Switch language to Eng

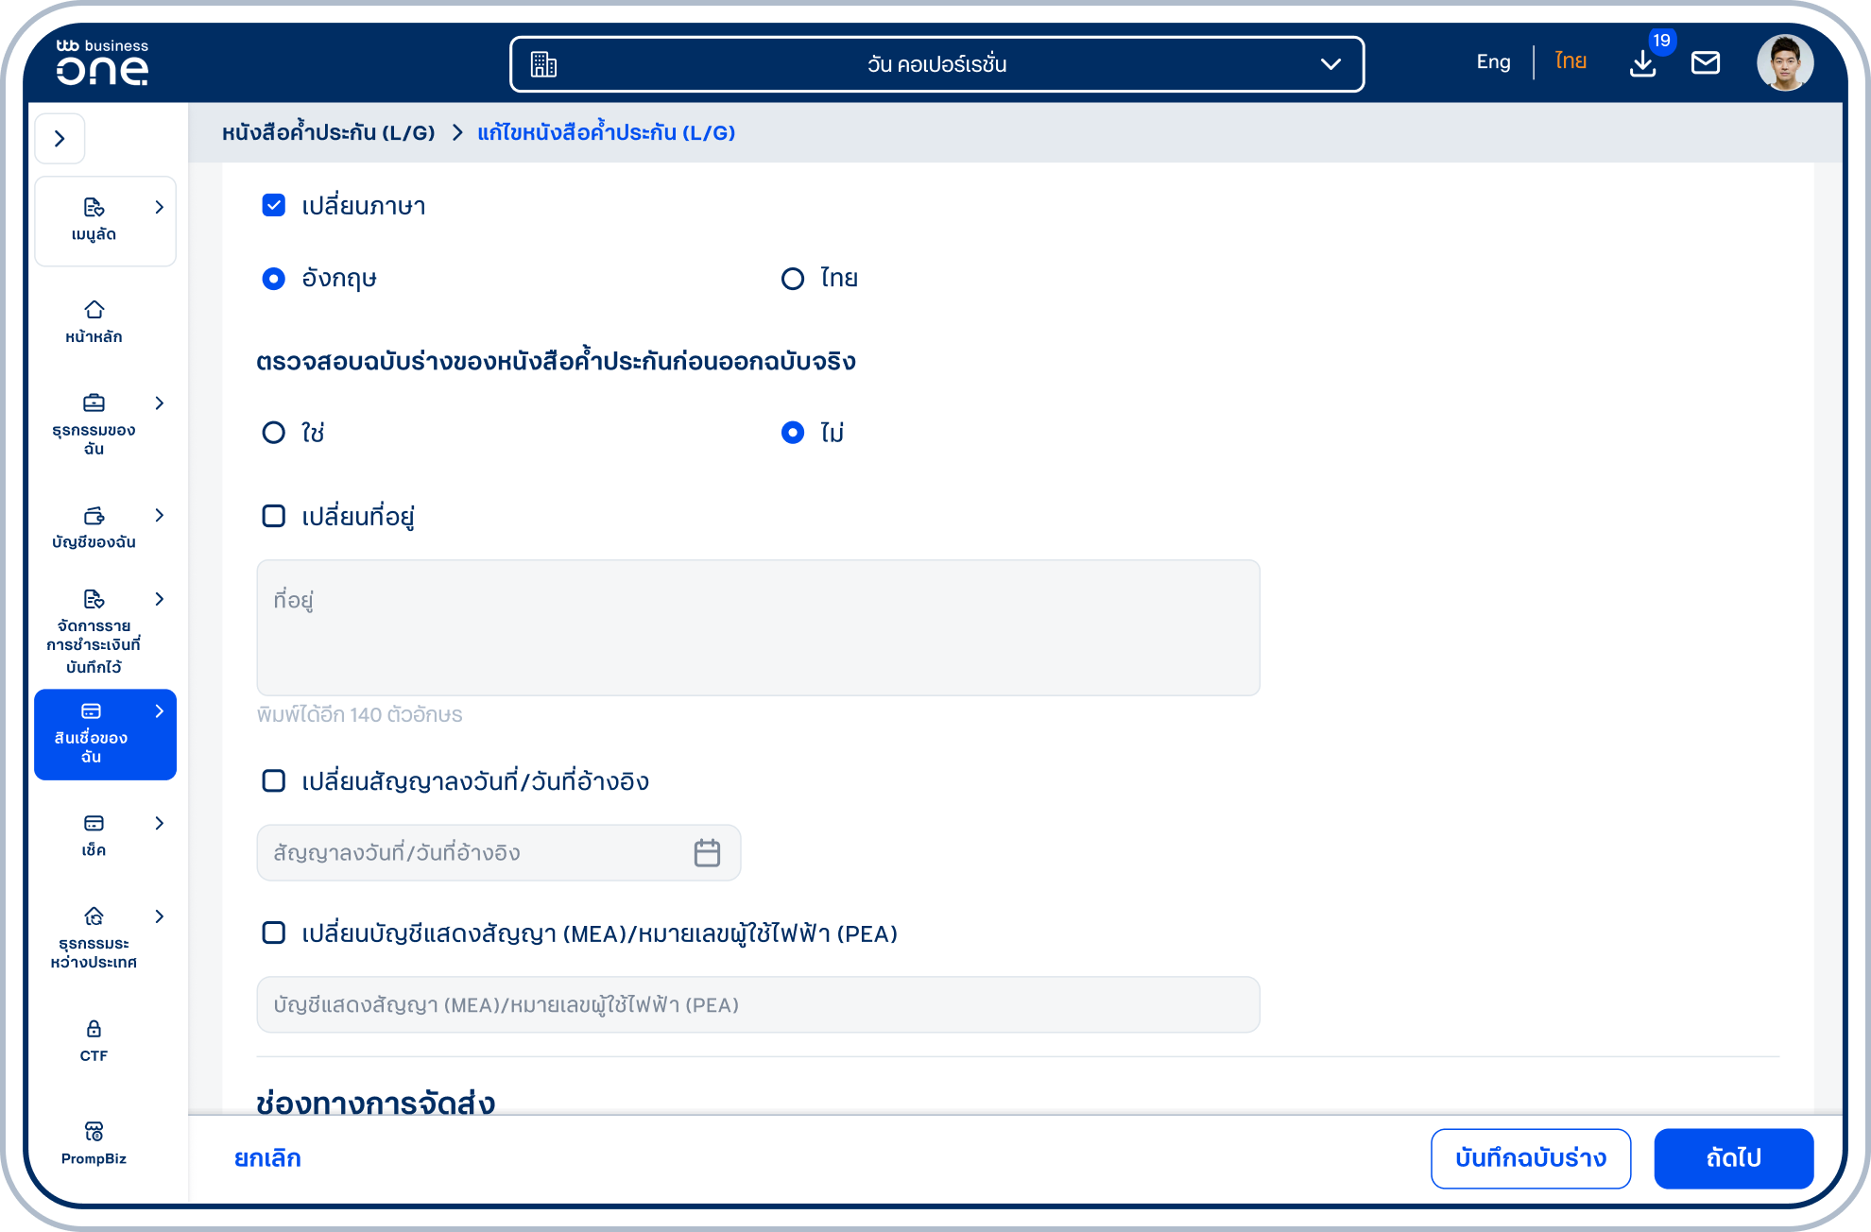point(1493,62)
